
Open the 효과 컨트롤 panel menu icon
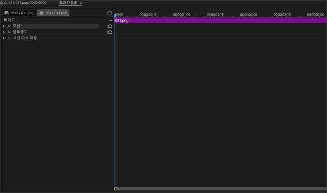[81, 3]
